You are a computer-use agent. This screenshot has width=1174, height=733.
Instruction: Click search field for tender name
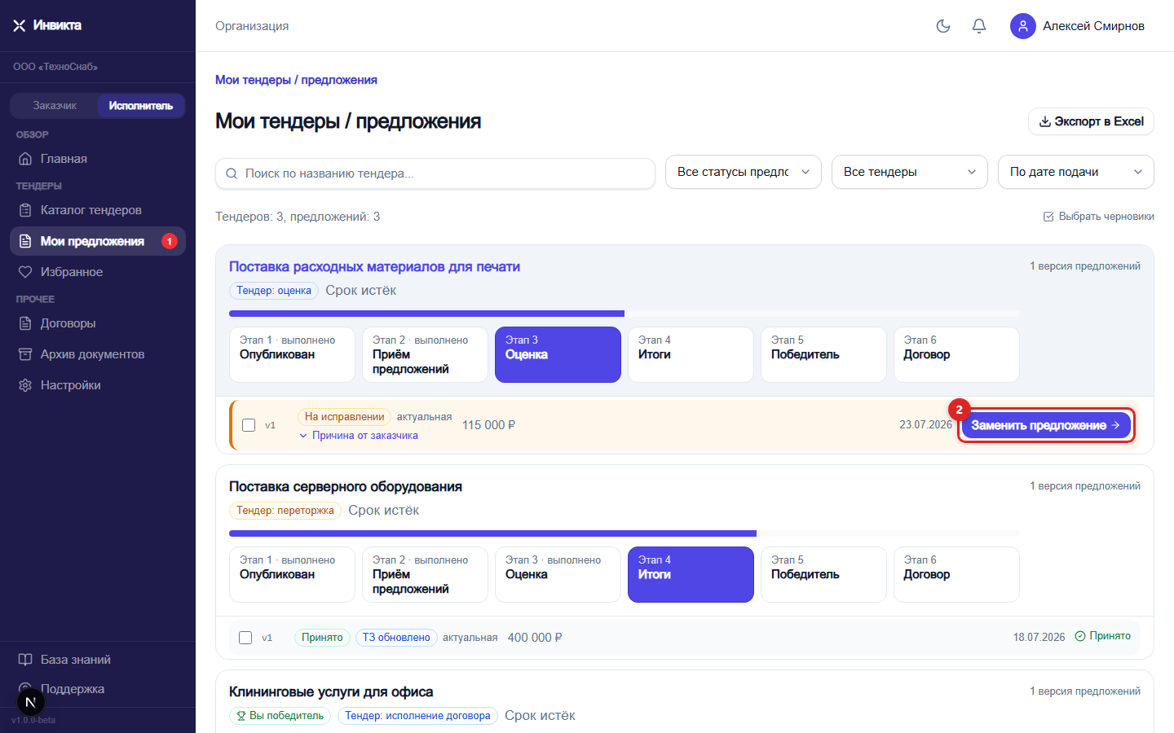tap(435, 173)
